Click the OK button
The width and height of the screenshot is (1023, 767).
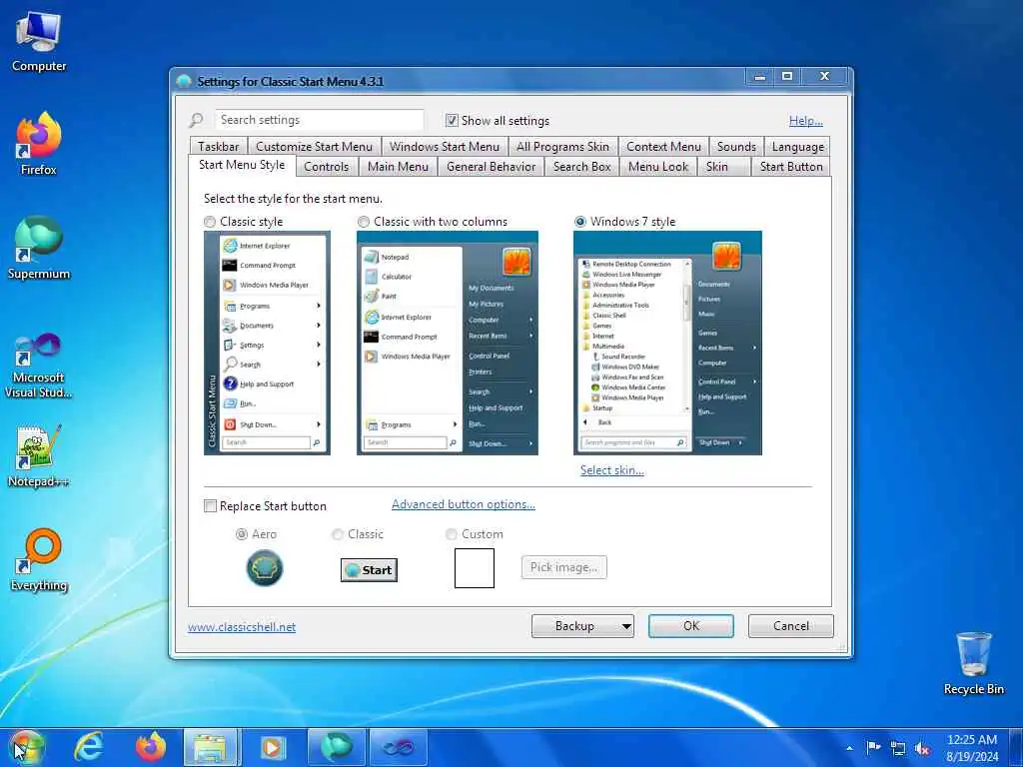691,626
